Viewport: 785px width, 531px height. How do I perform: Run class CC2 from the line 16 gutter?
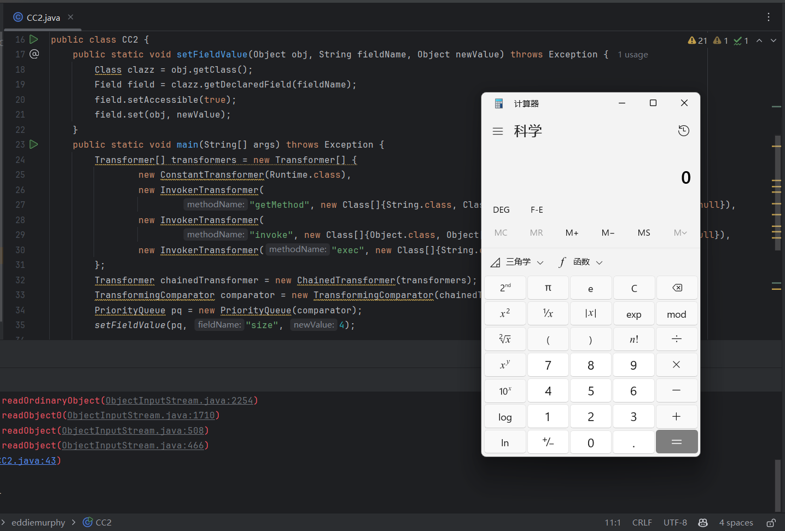click(34, 39)
